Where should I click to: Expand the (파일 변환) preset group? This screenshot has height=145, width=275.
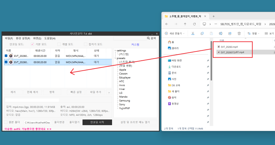[118, 66]
